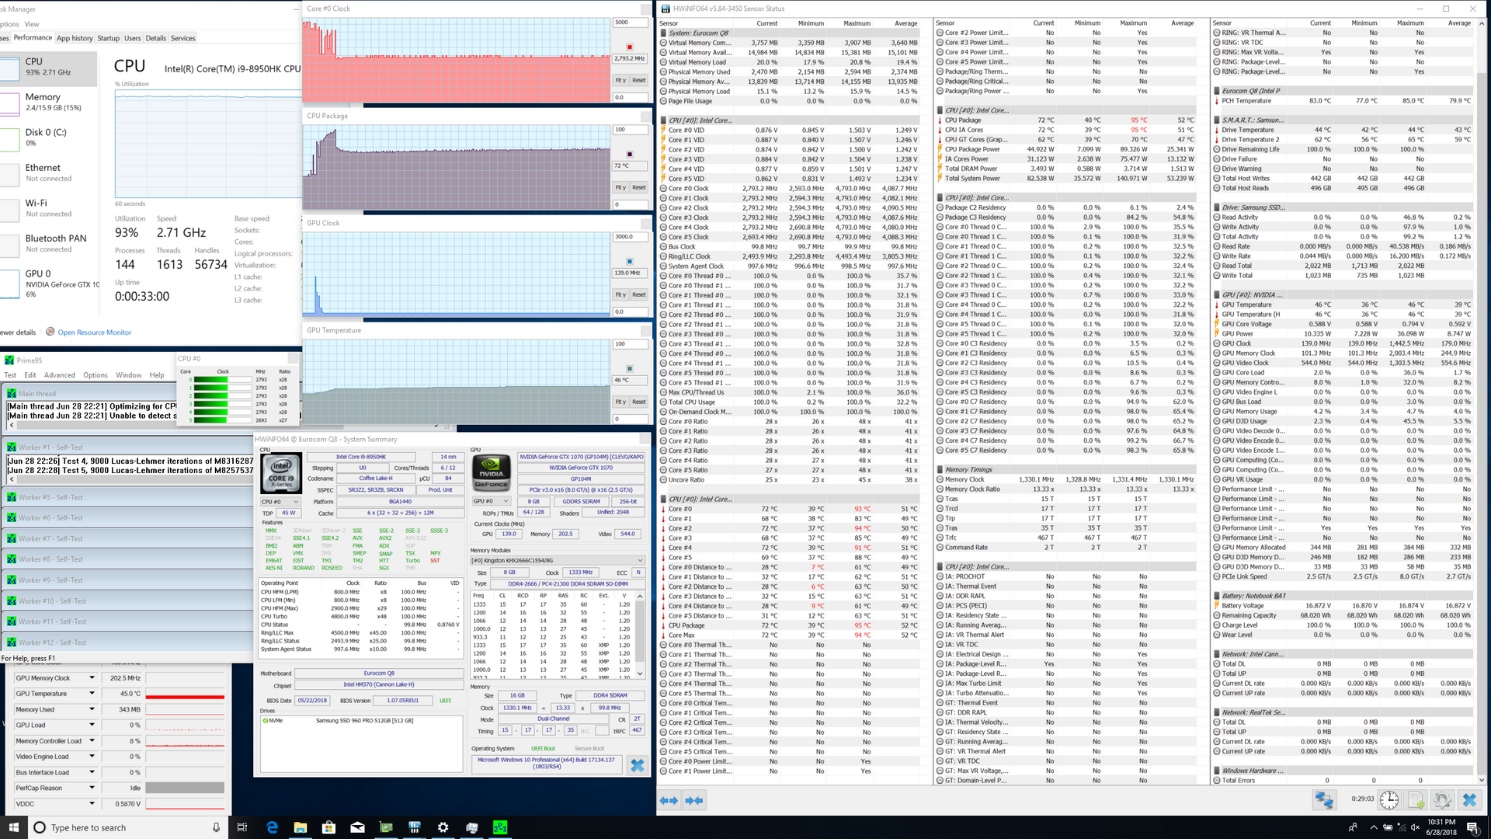Open the GPU #0 selector dropdown
Viewport: 1491px width, 839px height.
491,501
